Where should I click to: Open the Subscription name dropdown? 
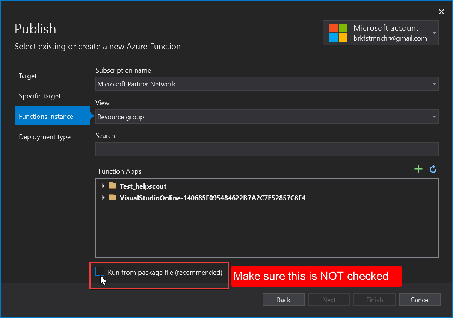(x=267, y=84)
